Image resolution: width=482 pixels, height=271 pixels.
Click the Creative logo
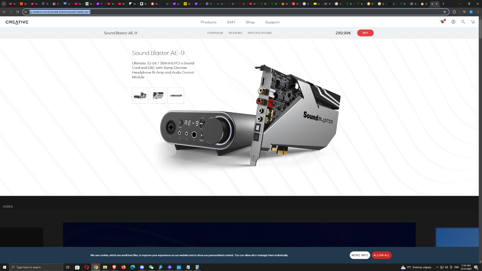[x=17, y=22]
